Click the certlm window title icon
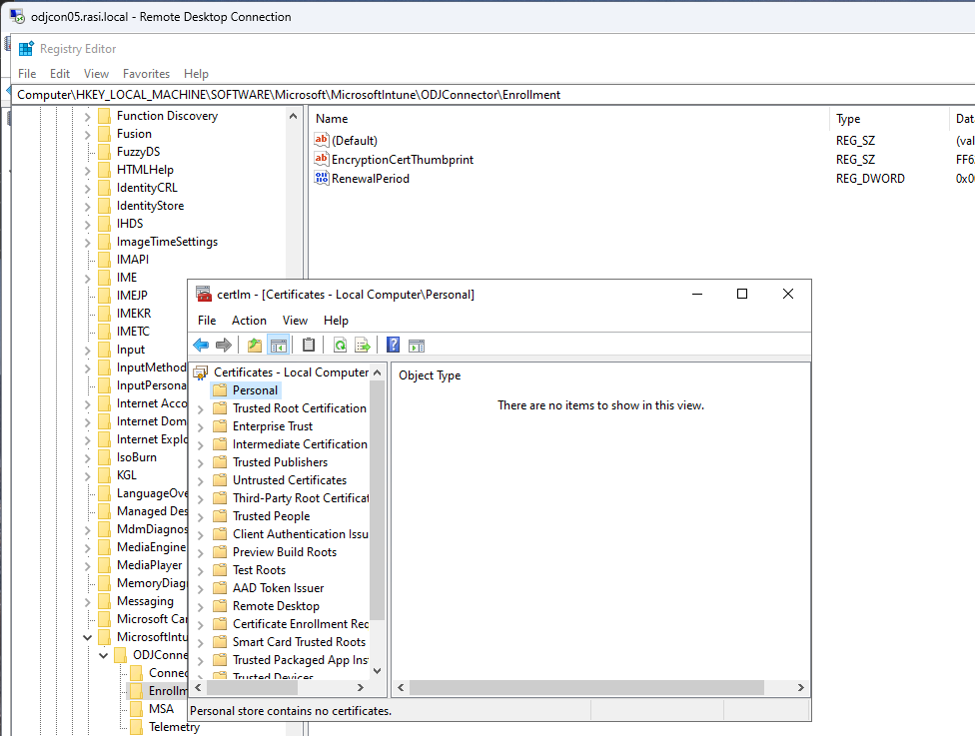 point(204,294)
